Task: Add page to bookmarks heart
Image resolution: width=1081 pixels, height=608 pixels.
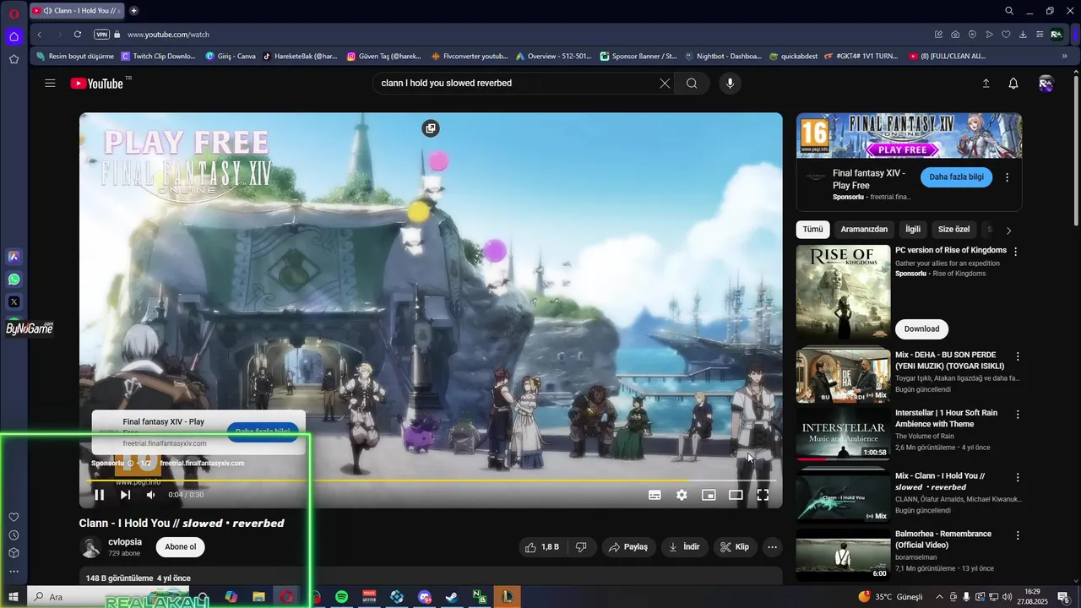Action: [x=1006, y=35]
